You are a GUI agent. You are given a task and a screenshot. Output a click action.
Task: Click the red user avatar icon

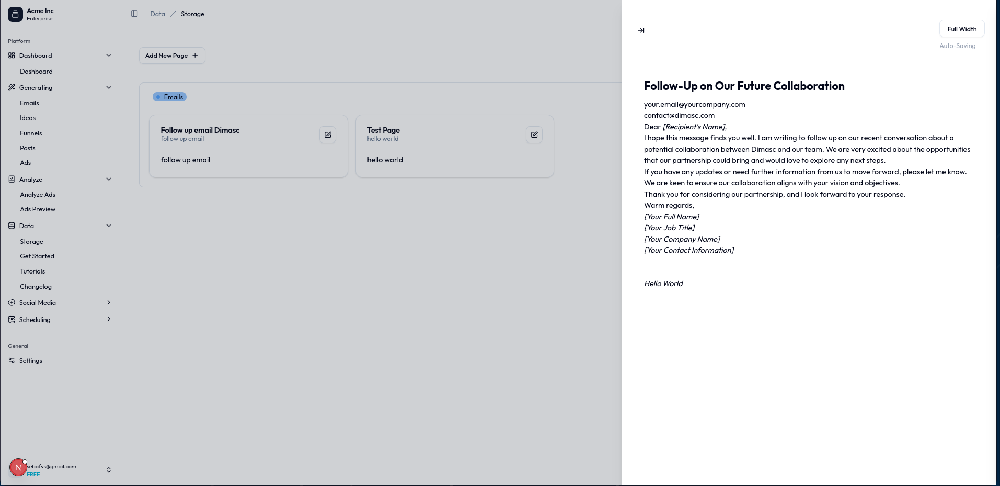coord(18,468)
